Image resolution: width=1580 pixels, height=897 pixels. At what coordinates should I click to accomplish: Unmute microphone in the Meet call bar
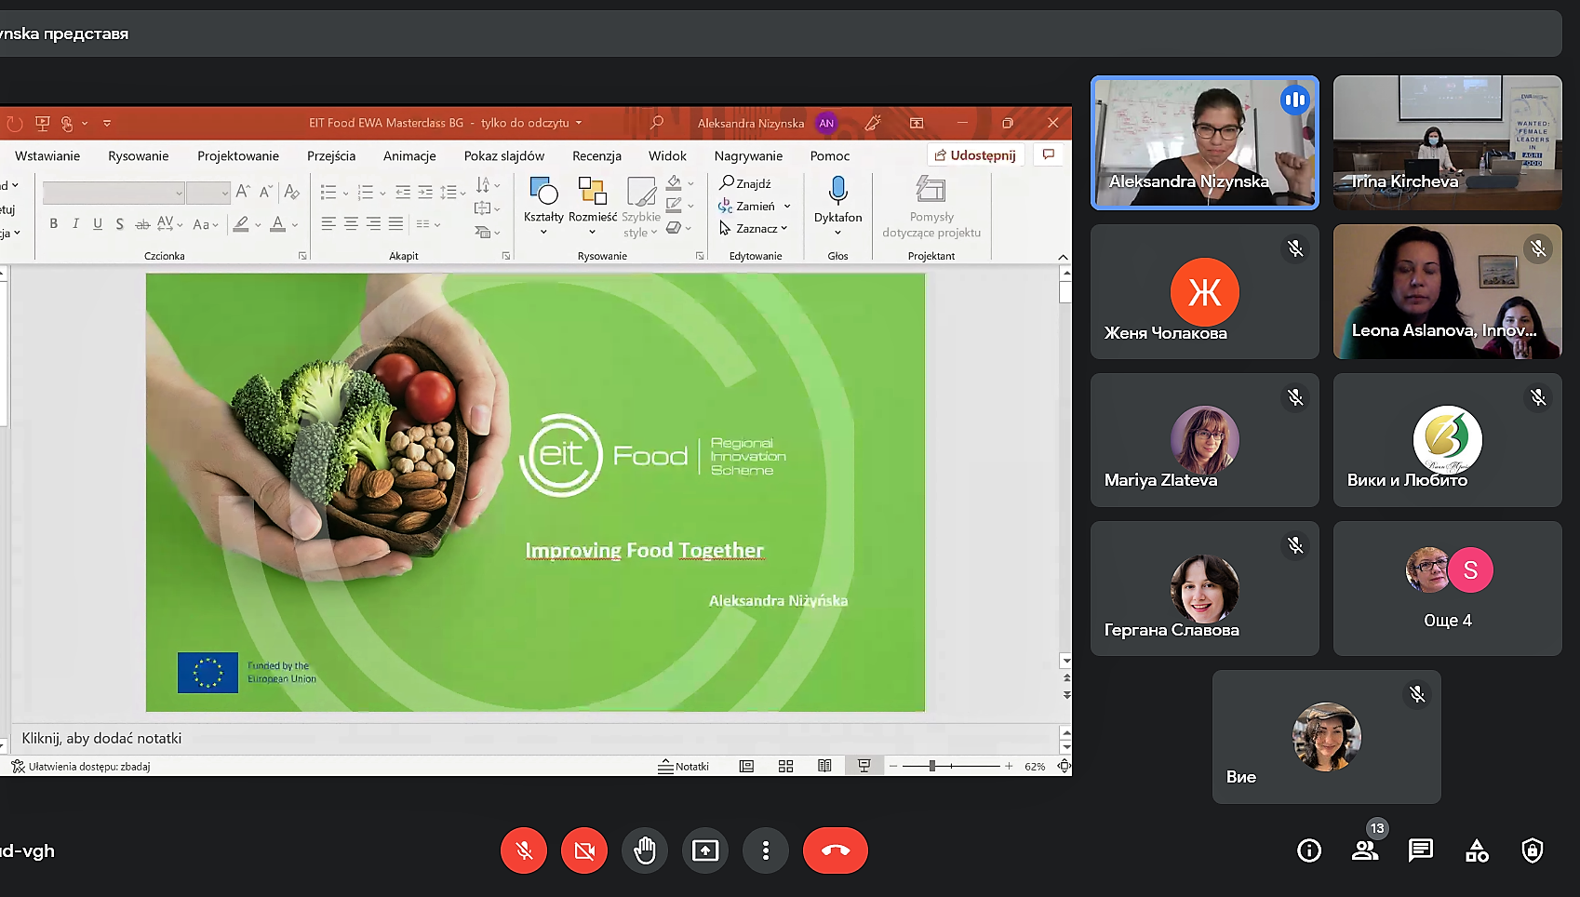point(524,850)
